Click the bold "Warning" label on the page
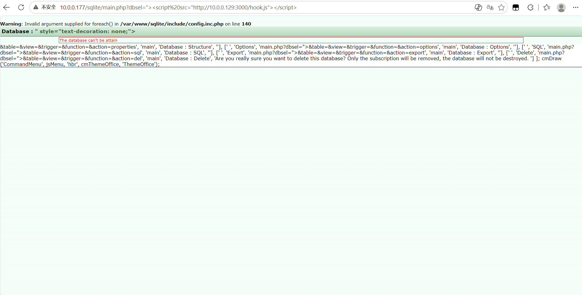This screenshot has width=582, height=295. point(11,24)
